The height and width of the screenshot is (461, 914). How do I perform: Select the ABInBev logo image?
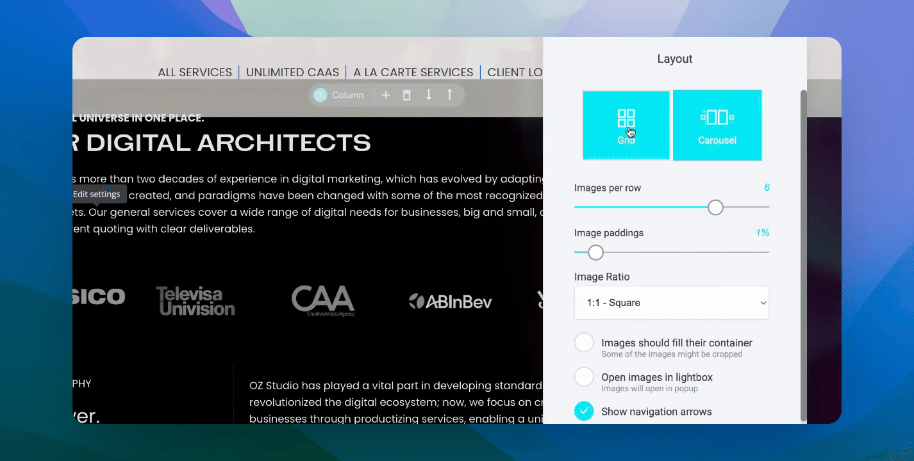[x=450, y=301]
